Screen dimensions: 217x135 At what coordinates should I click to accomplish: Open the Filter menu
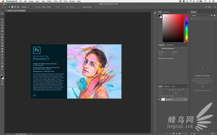tap(56, 1)
